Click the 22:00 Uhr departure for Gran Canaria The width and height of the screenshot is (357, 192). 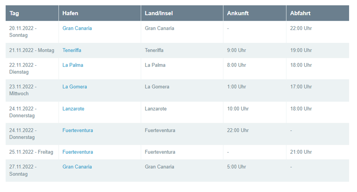pyautogui.click(x=301, y=28)
